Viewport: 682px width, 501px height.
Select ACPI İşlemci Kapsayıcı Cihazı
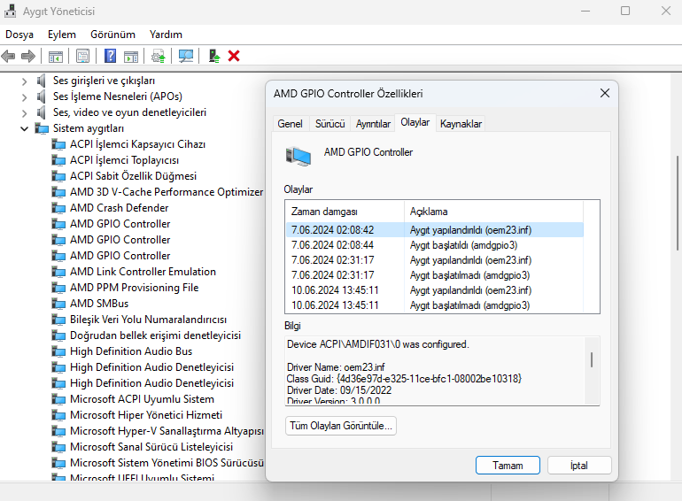coord(137,144)
